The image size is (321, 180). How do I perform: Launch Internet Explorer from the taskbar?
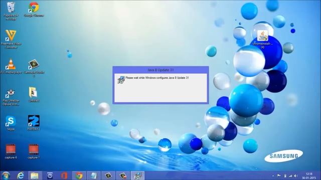[21, 175]
